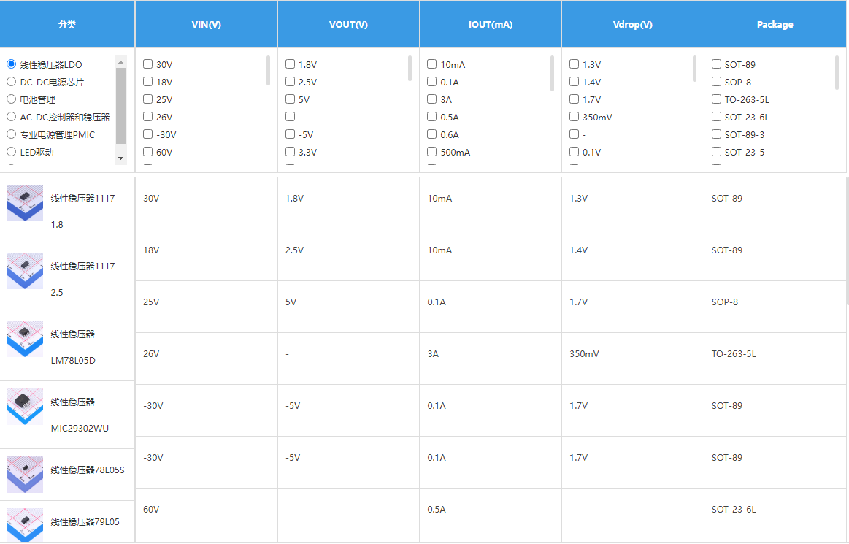Click the Package filter list scrollbar
The width and height of the screenshot is (849, 544).
coord(837,72)
